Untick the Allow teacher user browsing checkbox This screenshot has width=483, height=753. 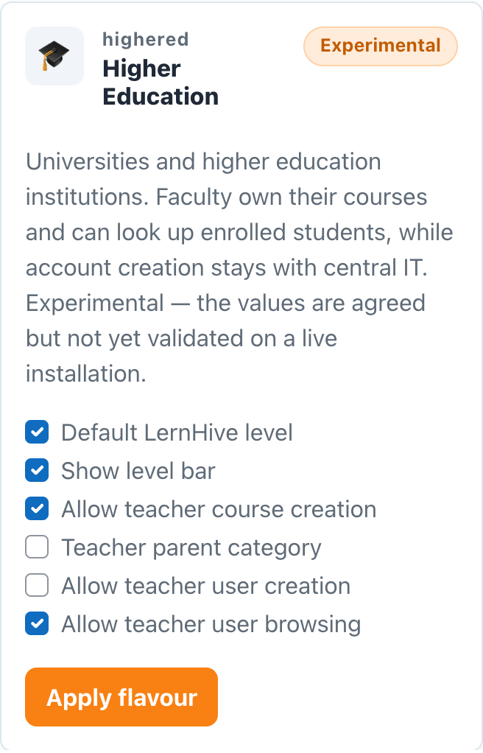37,624
